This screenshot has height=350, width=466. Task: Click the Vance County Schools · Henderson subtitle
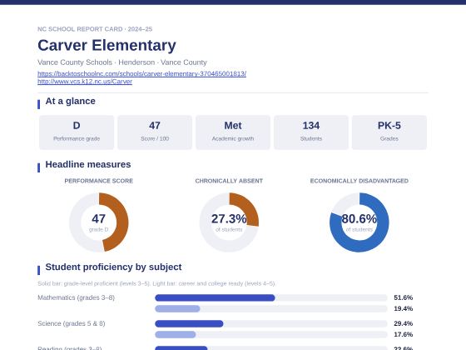coord(122,62)
